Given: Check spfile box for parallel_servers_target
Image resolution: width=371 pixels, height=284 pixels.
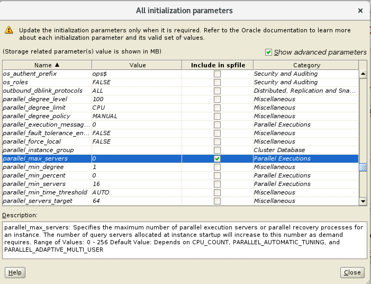Looking at the screenshot, I should 217,201.
